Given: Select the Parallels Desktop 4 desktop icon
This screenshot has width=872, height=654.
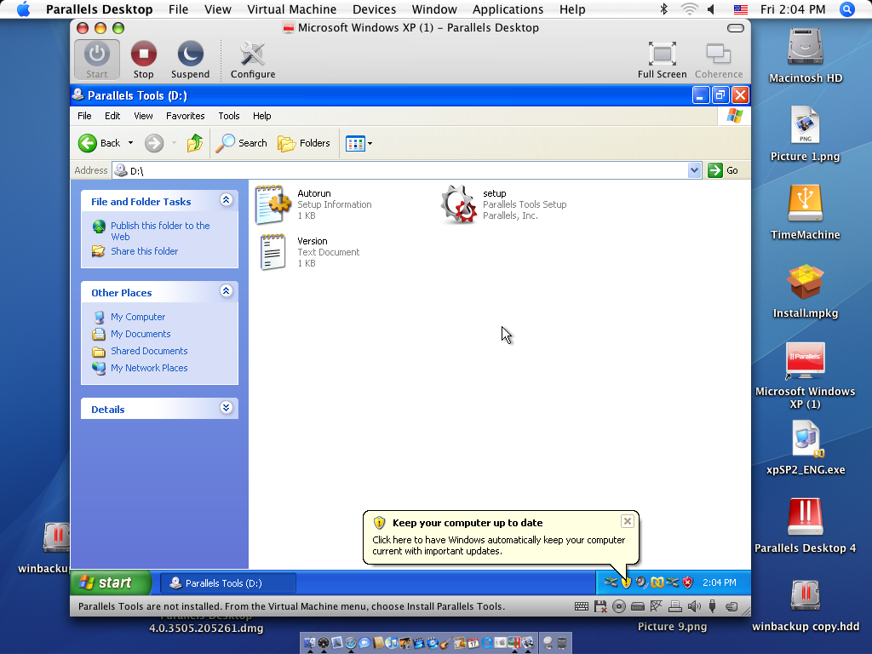Looking at the screenshot, I should click(806, 526).
